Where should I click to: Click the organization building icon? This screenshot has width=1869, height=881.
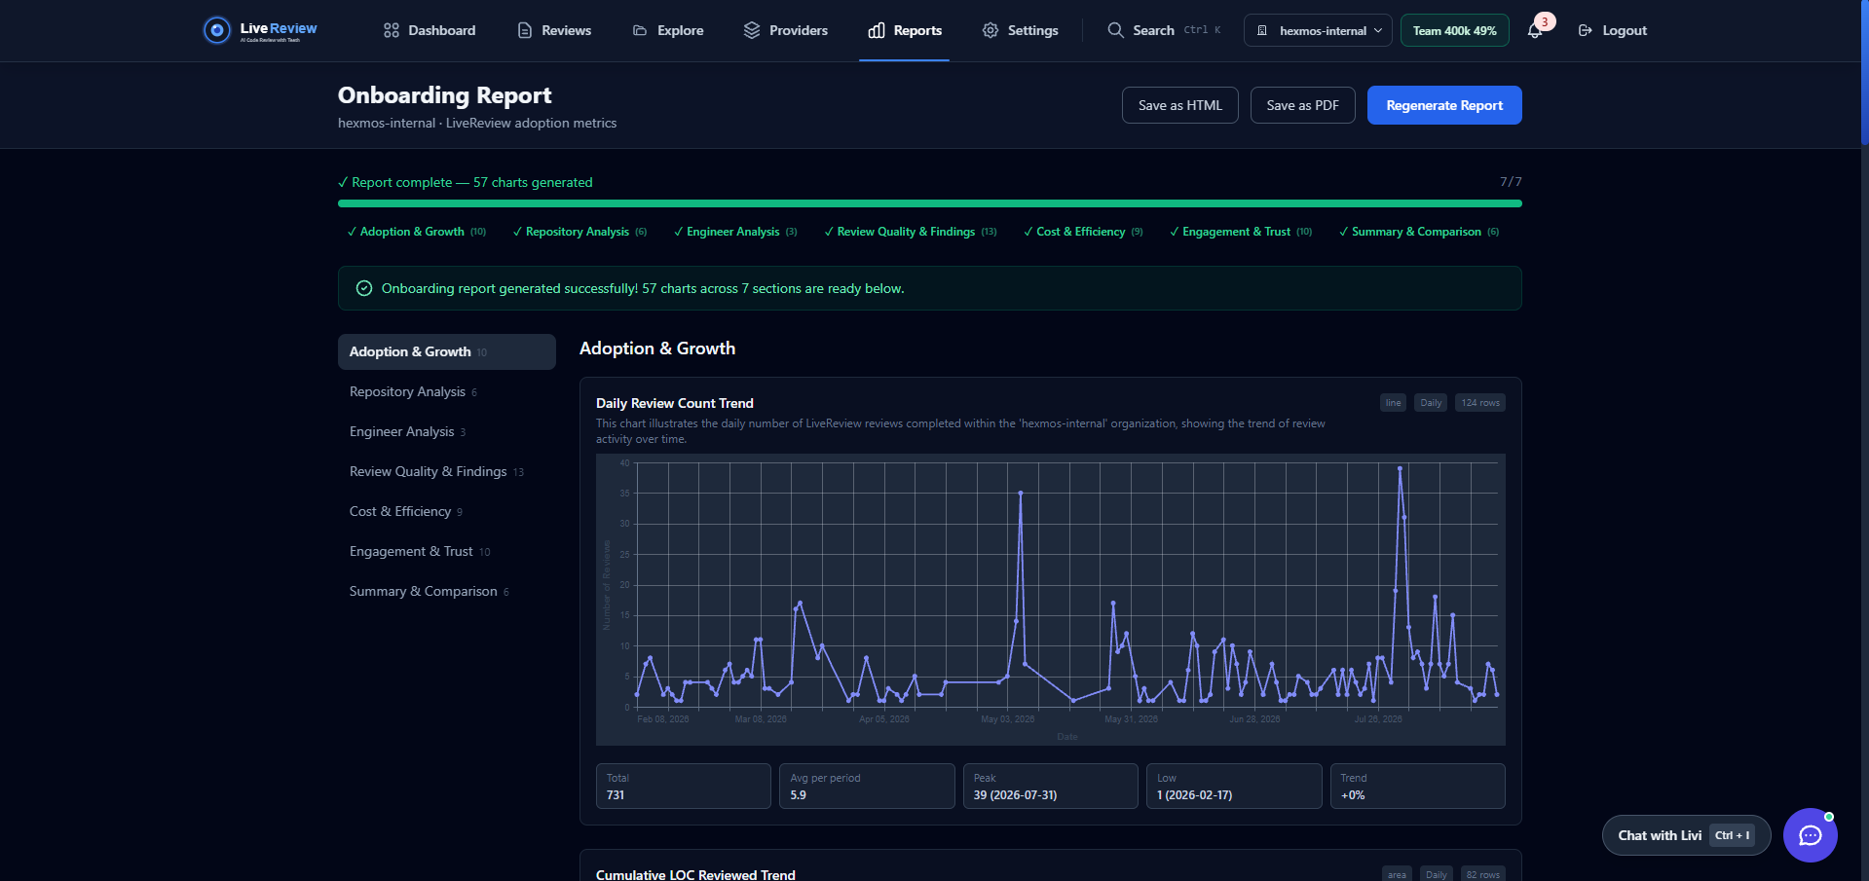pos(1262,30)
